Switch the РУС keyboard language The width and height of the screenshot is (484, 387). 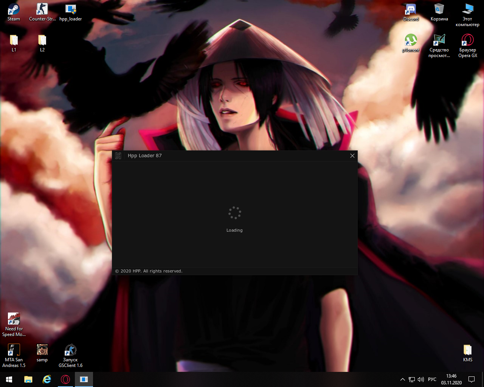(432, 379)
